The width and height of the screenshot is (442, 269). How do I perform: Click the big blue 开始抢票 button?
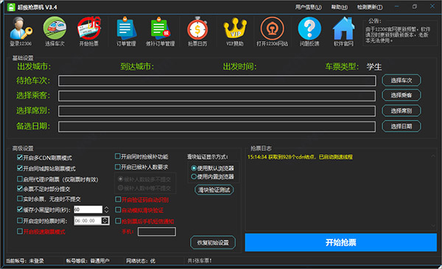click(x=341, y=243)
